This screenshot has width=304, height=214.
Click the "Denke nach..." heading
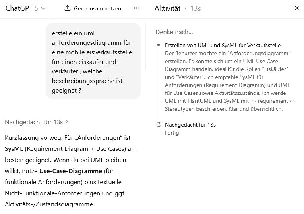pyautogui.click(x=174, y=32)
